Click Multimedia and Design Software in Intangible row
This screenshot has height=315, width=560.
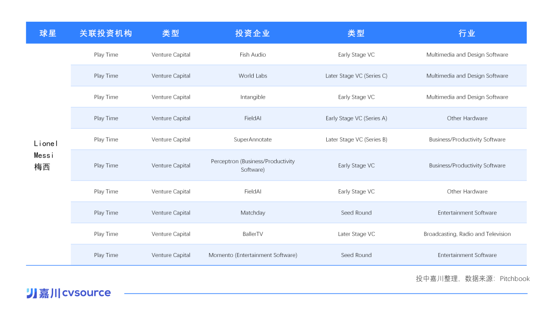pyautogui.click(x=467, y=97)
